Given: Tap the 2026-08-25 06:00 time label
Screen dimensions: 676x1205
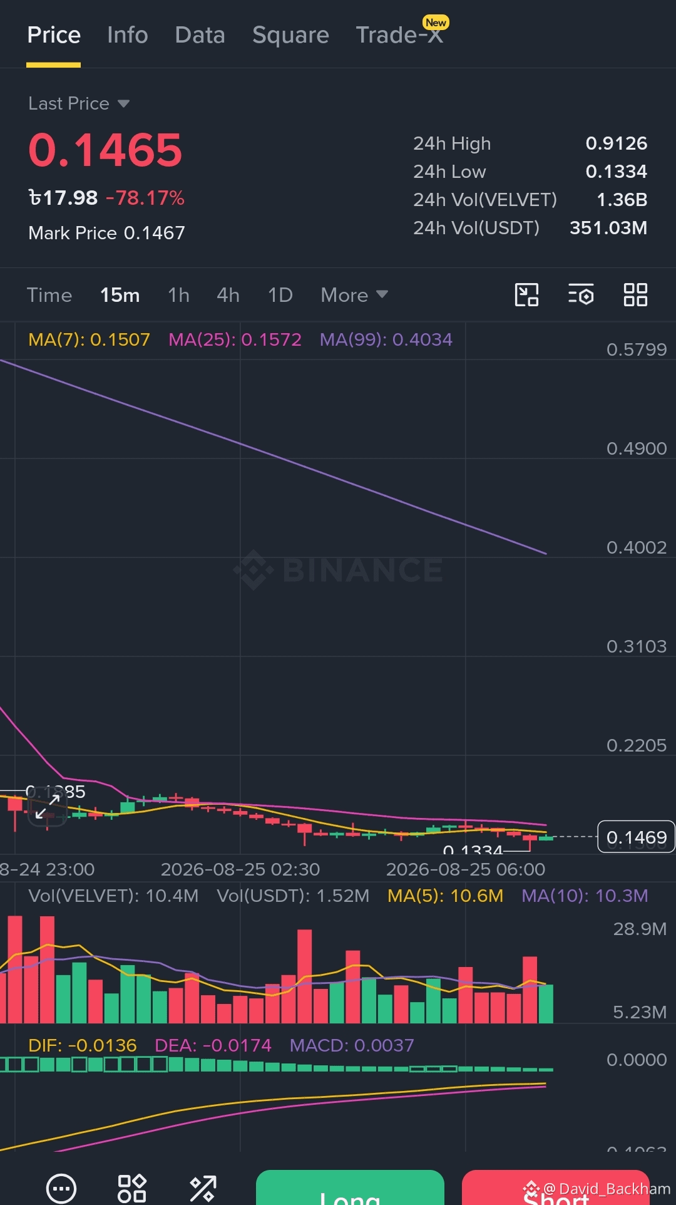Looking at the screenshot, I should coord(466,869).
